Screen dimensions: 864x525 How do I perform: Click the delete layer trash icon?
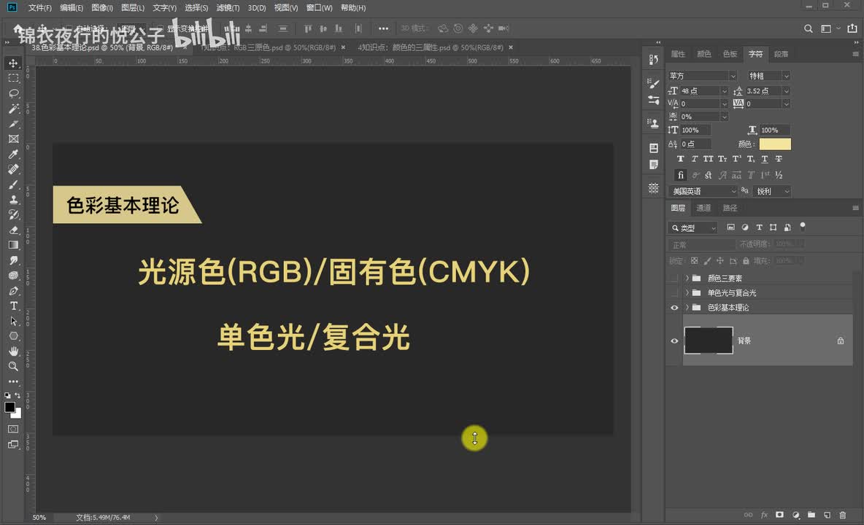(842, 515)
